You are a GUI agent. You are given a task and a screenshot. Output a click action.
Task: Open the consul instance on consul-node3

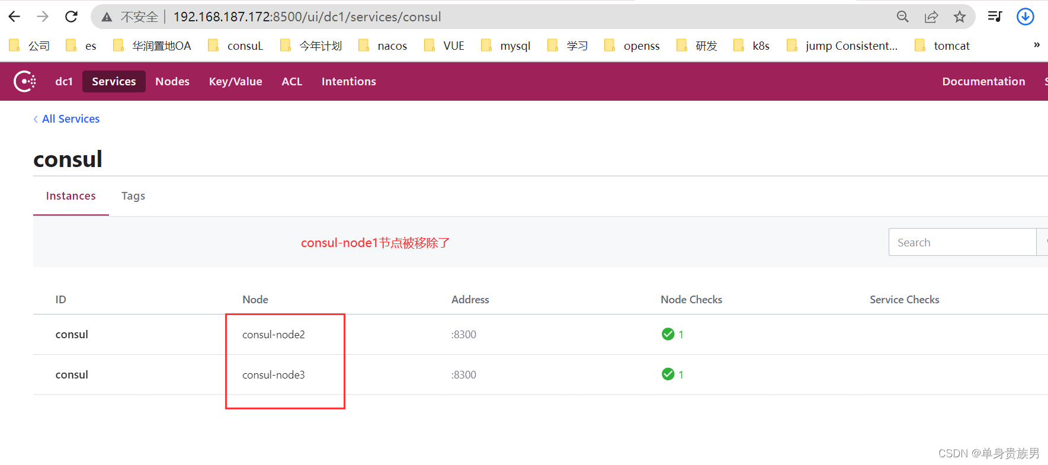click(x=72, y=375)
